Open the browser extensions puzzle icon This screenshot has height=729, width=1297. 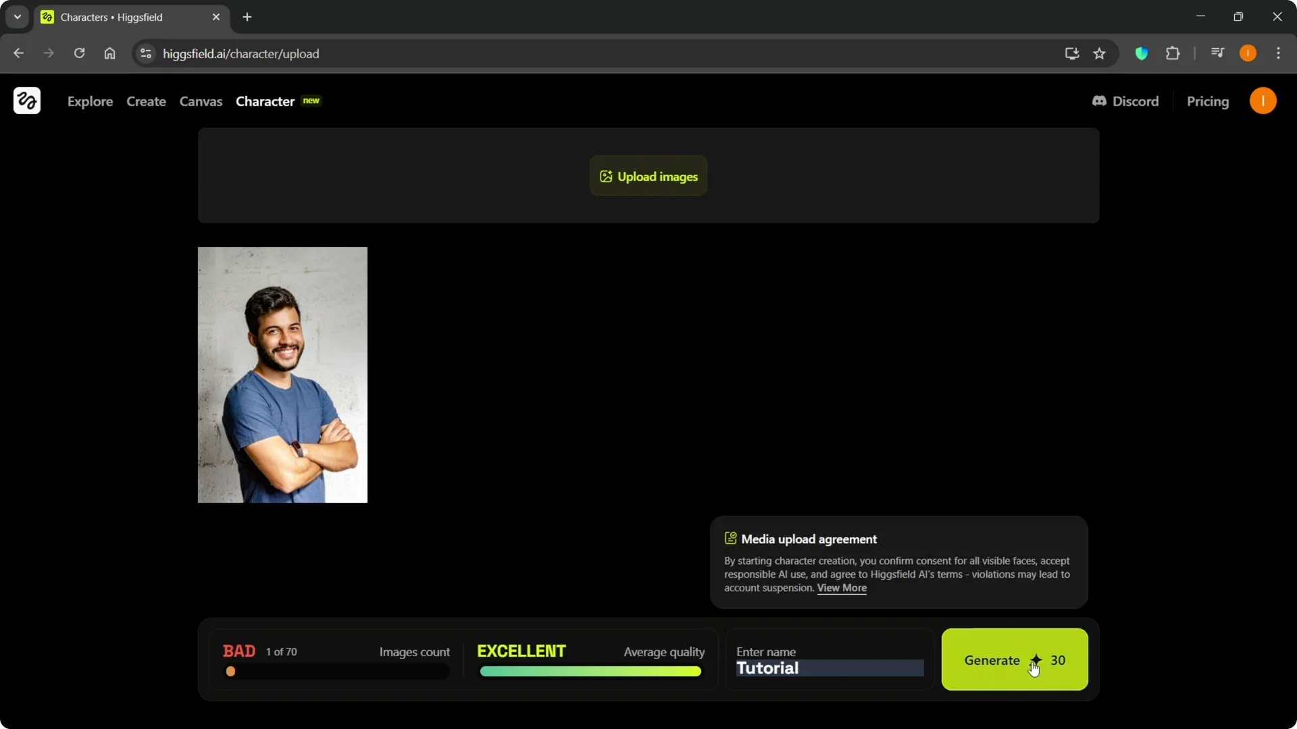click(1173, 53)
